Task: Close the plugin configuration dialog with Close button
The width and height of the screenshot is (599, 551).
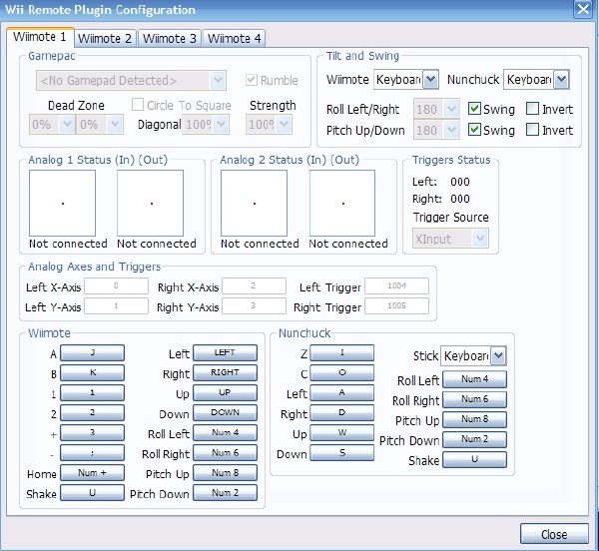Action: click(x=554, y=534)
